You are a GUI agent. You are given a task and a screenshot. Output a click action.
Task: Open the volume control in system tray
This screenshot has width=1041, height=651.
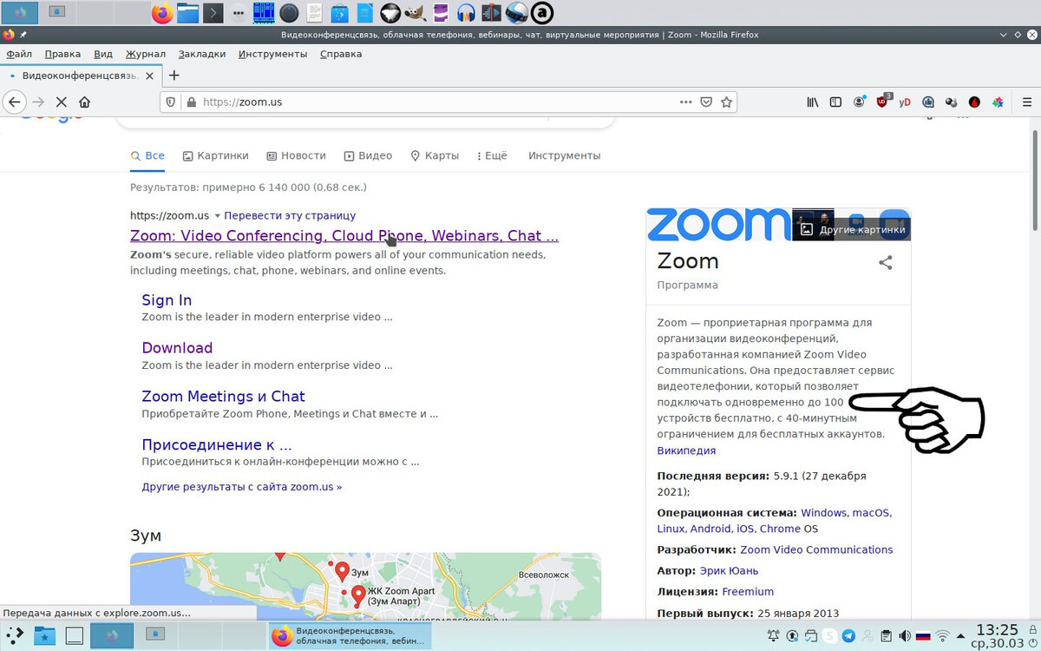(x=904, y=636)
